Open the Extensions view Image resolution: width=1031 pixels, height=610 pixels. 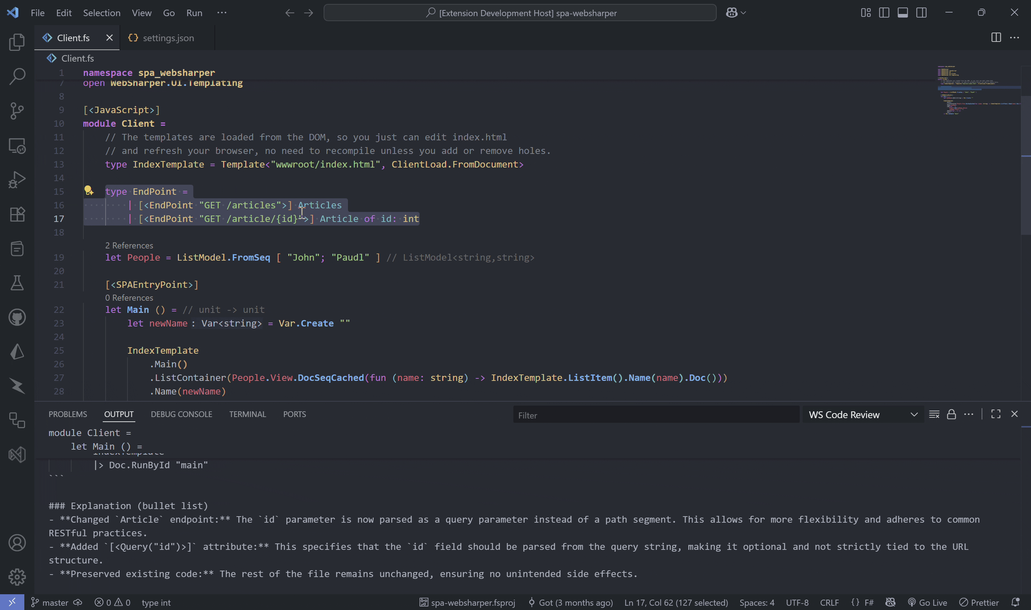(17, 214)
